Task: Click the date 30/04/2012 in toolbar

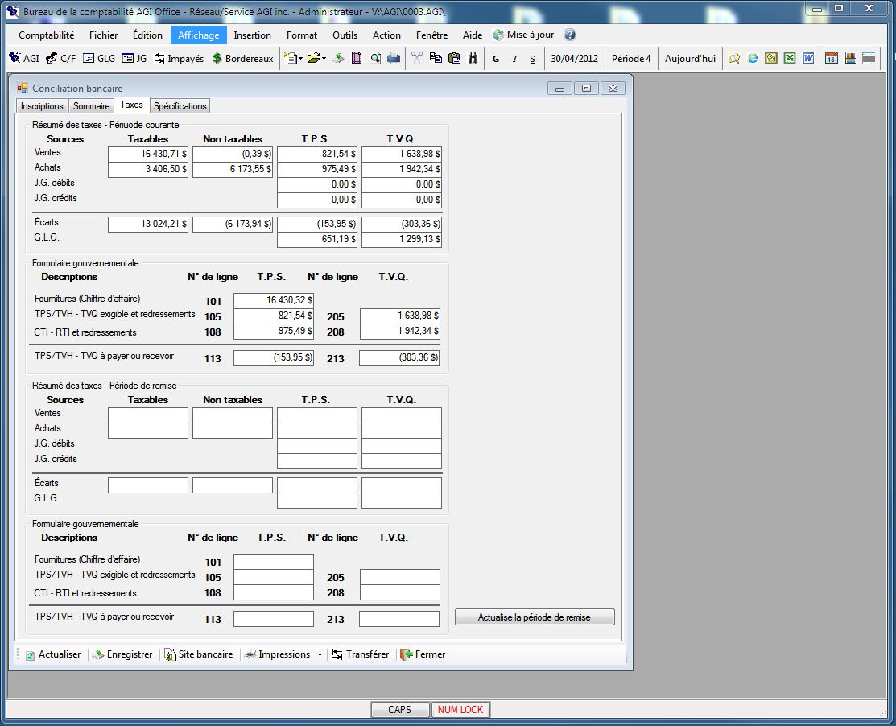Action: pyautogui.click(x=574, y=59)
